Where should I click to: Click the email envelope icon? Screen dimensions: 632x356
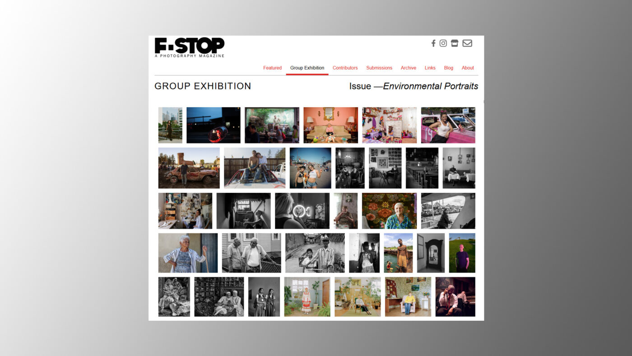pyautogui.click(x=467, y=43)
